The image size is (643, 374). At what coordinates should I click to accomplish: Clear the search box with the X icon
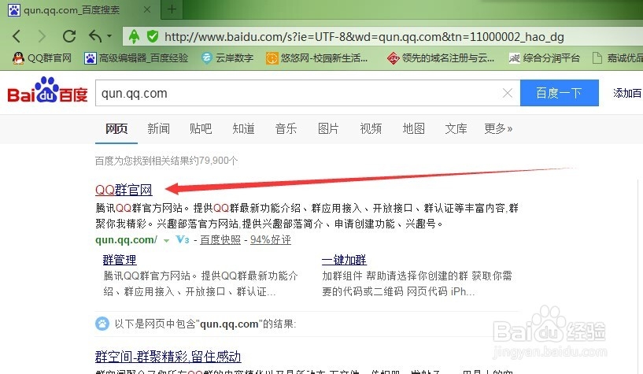click(x=508, y=93)
